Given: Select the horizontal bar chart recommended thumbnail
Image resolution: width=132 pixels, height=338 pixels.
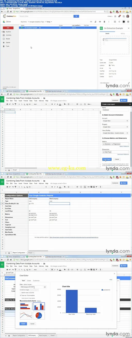Looking at the screenshot, I should pos(26,306).
